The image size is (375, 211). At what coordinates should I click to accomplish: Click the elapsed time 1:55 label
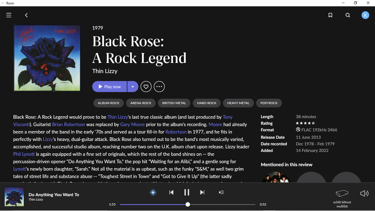[x=112, y=204]
